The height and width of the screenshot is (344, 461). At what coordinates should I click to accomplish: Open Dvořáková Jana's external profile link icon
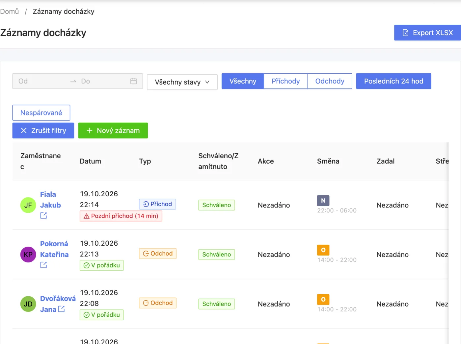point(61,309)
